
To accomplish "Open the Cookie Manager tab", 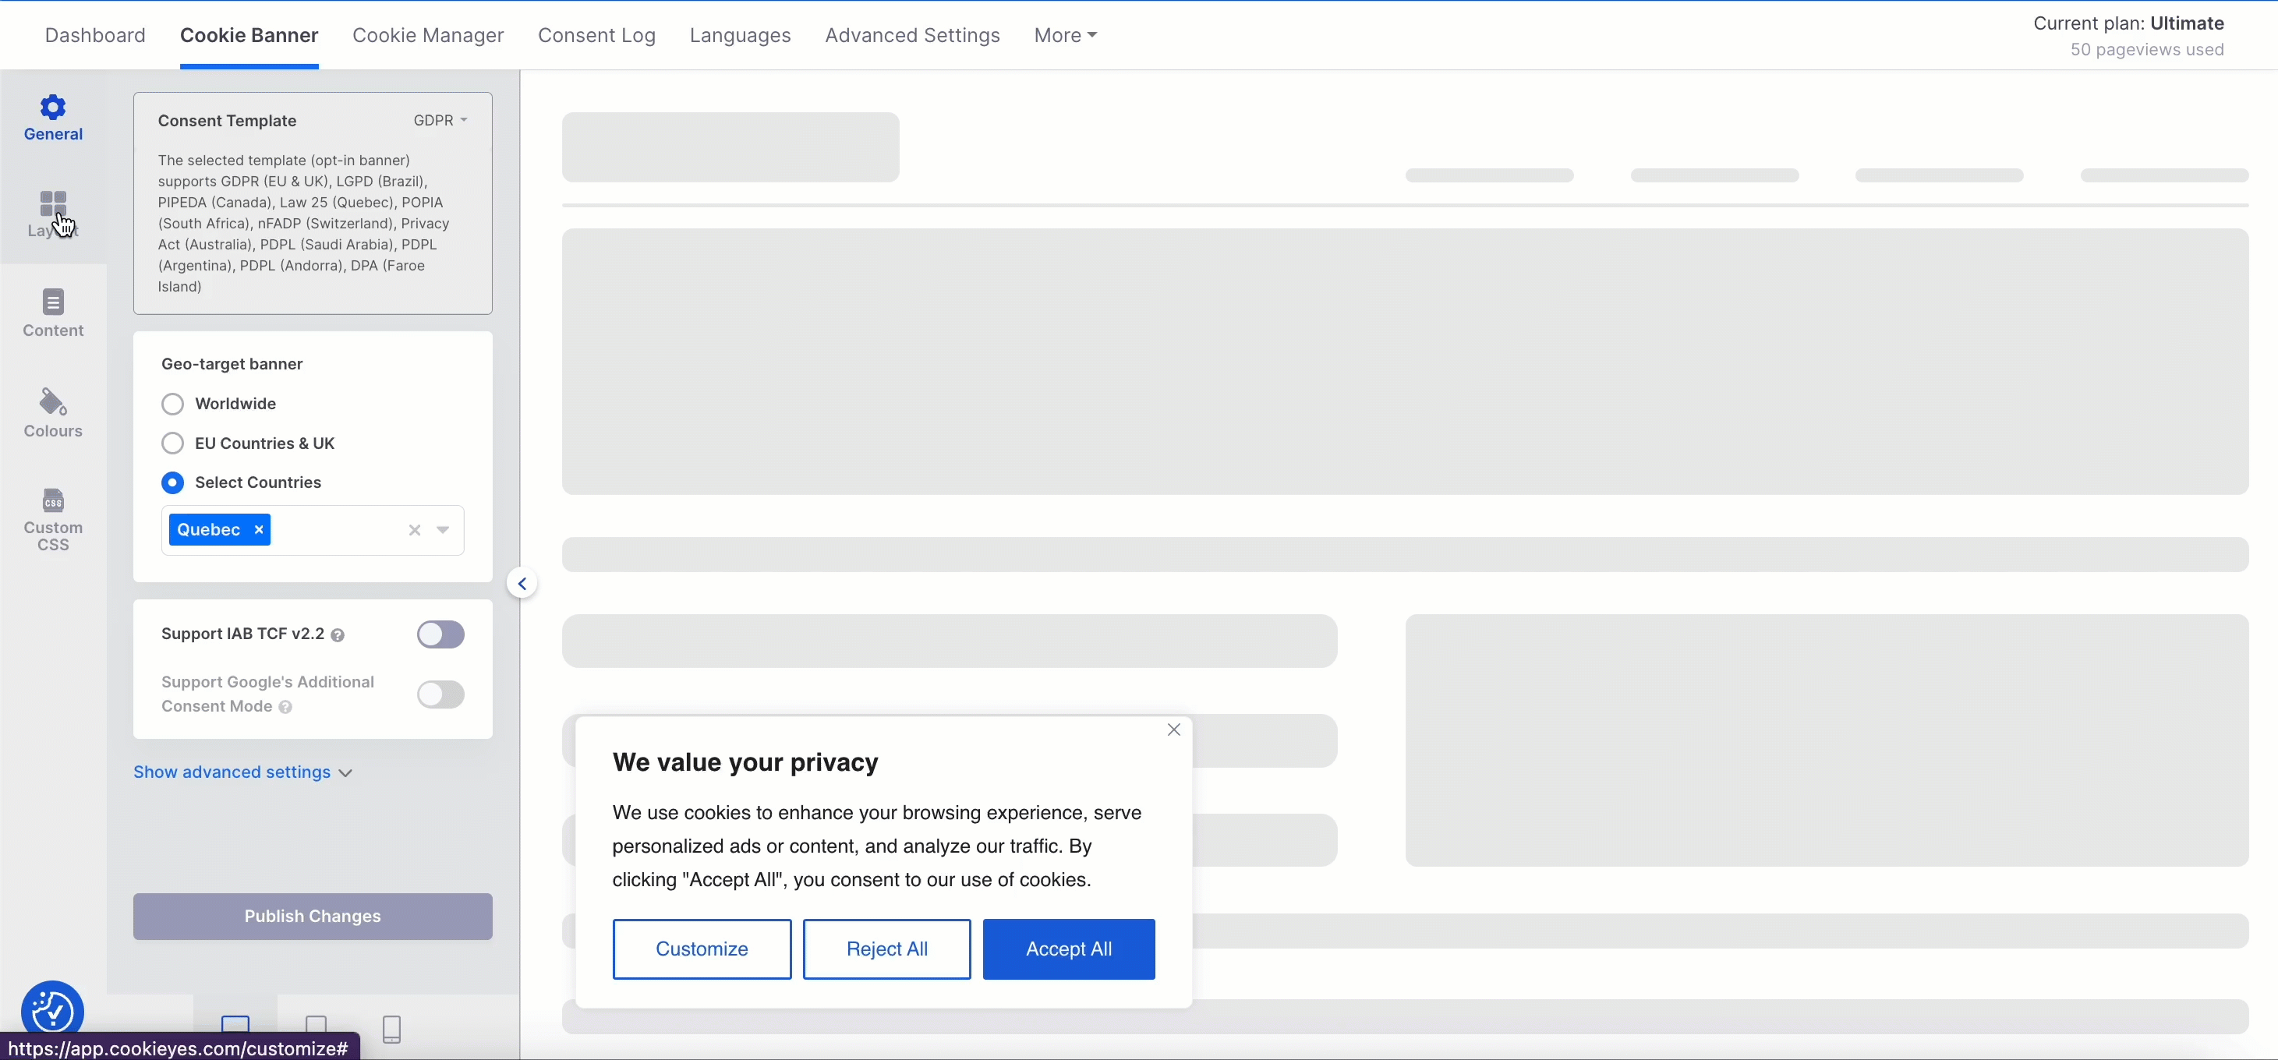I will click(428, 35).
